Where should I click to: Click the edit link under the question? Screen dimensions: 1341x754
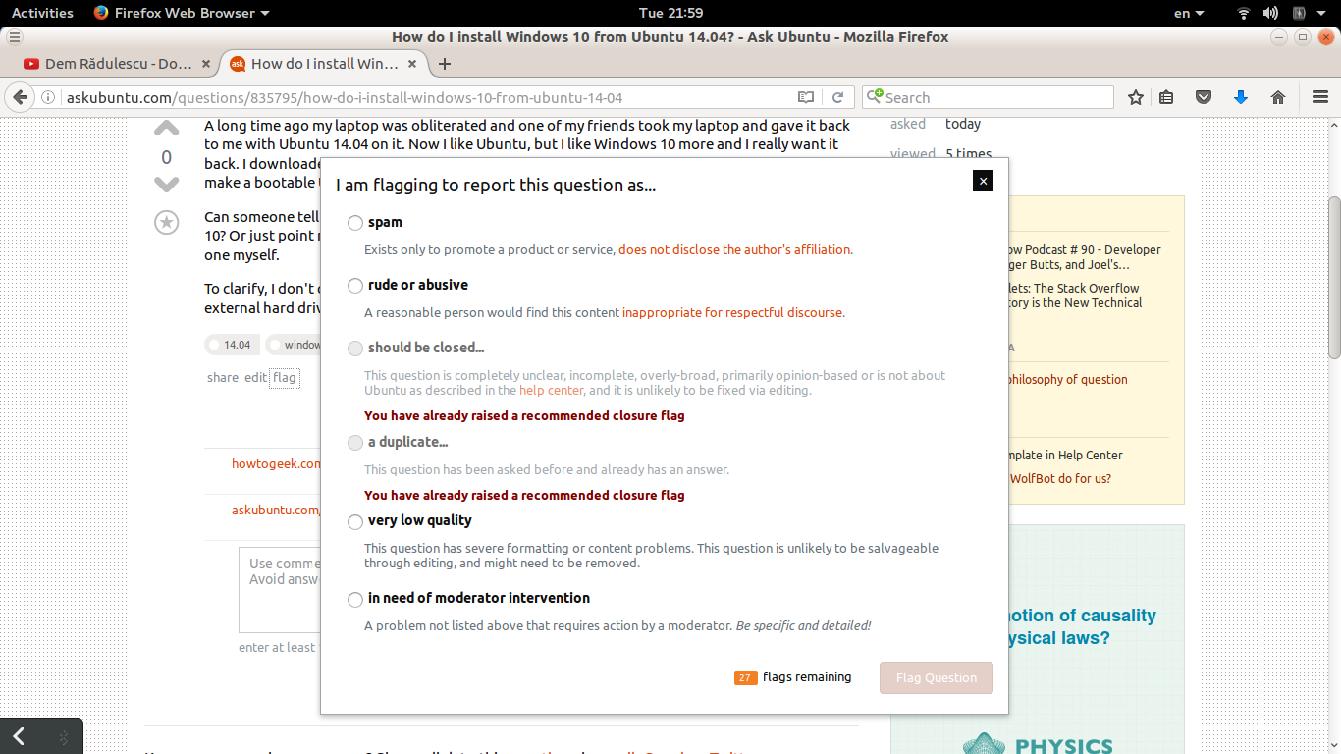[255, 377]
